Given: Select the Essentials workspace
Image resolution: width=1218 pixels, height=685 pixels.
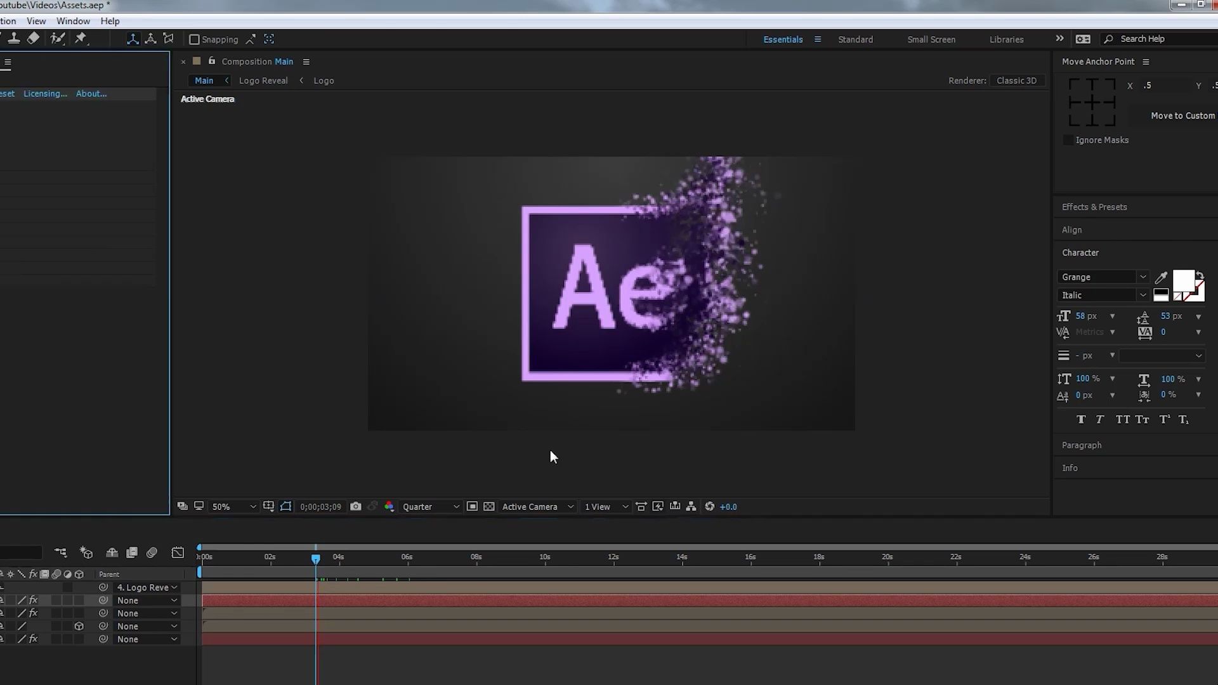Looking at the screenshot, I should click(783, 39).
